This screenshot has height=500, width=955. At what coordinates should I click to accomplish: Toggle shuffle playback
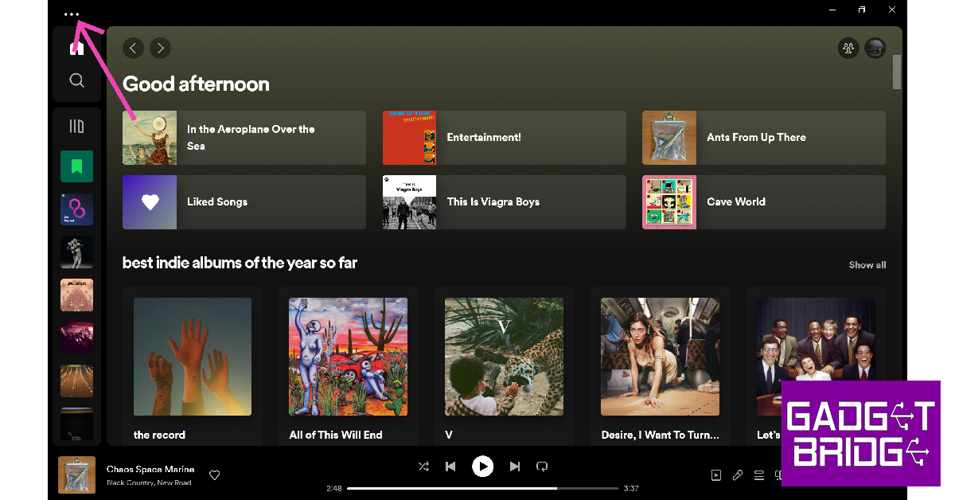[x=423, y=467]
